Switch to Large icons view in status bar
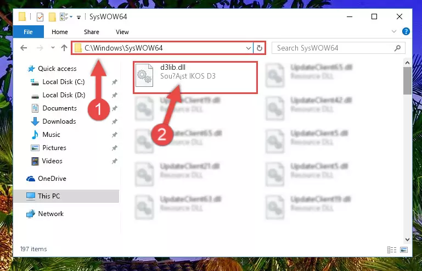 pos(404,250)
